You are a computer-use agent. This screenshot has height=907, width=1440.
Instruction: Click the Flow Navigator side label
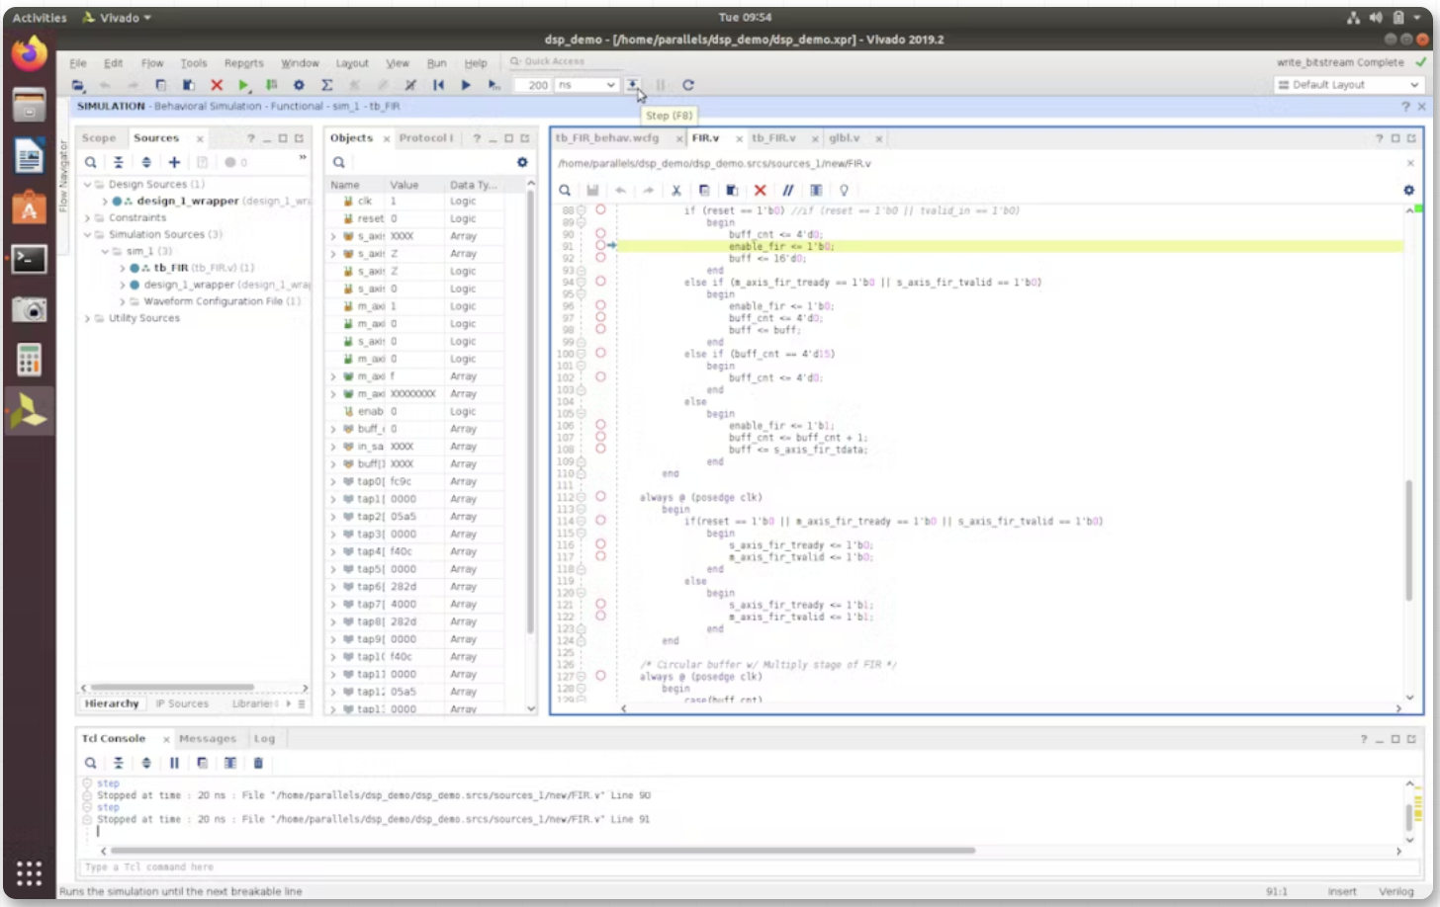pos(64,176)
